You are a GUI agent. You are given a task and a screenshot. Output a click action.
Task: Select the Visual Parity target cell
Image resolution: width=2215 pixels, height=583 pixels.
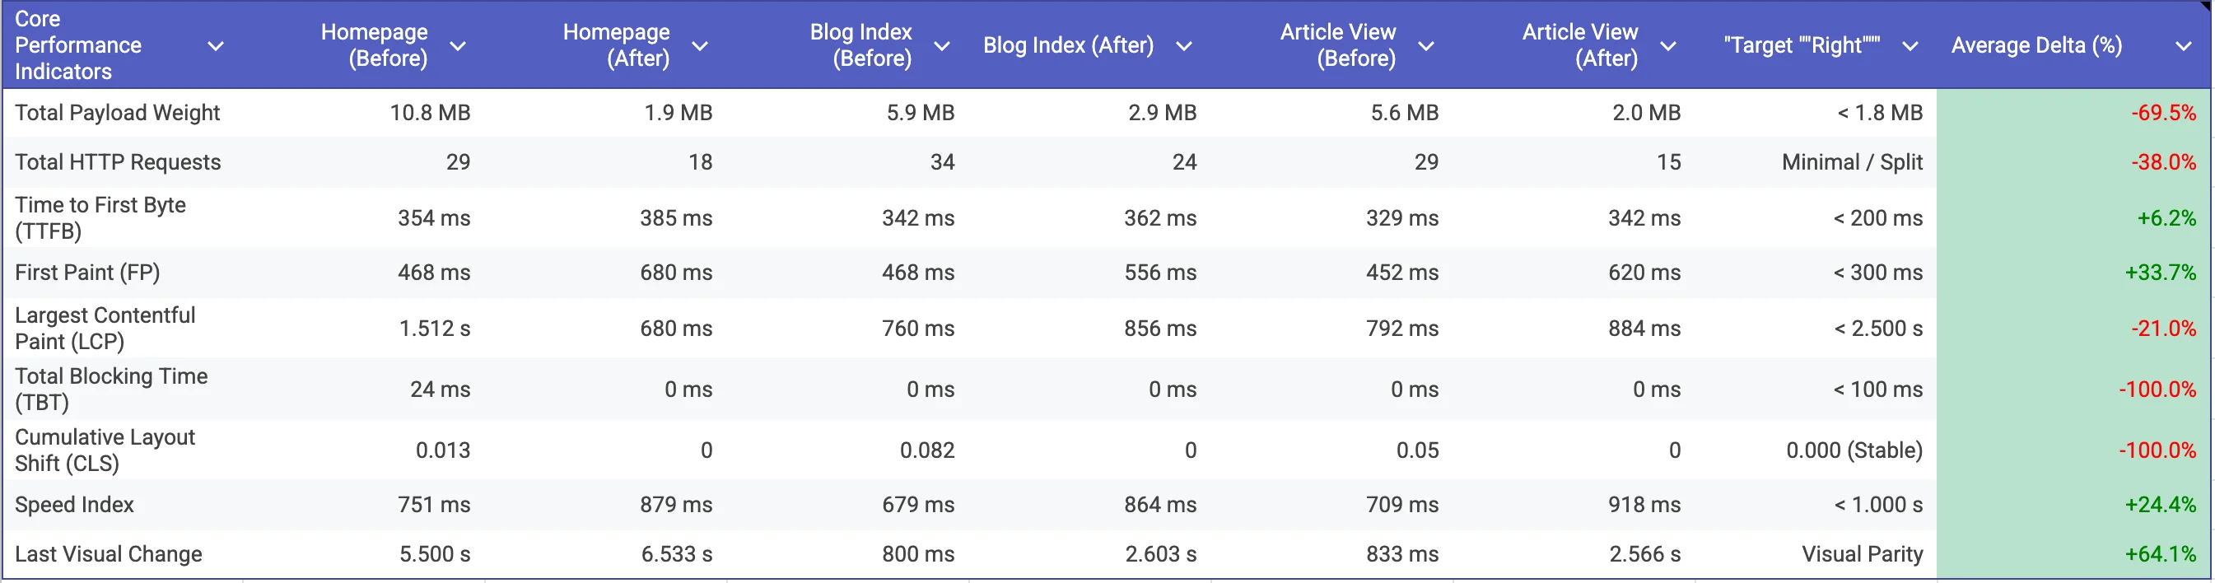1863,553
